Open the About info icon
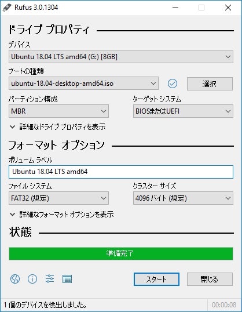The width and height of the screenshot is (242, 312). [32, 279]
